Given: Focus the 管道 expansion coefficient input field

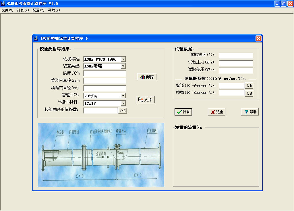Looking at the screenshot, I should [x=232, y=85].
